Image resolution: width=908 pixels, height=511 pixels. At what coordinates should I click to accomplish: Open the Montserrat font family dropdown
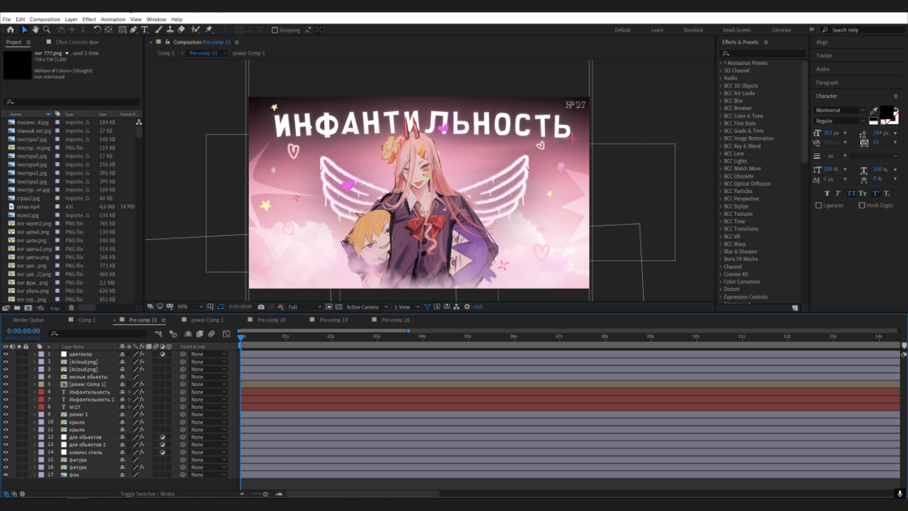pyautogui.click(x=840, y=110)
